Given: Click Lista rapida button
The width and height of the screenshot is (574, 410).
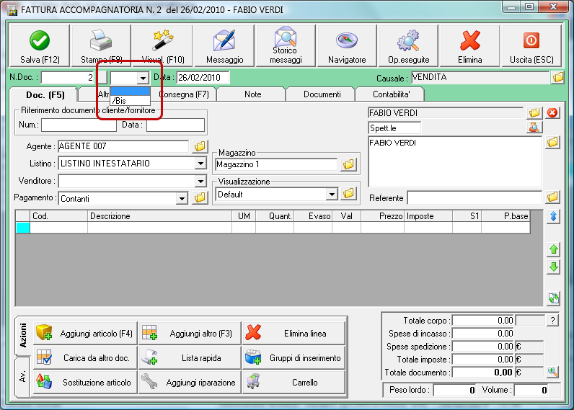Looking at the screenshot, I should pyautogui.click(x=190, y=357).
